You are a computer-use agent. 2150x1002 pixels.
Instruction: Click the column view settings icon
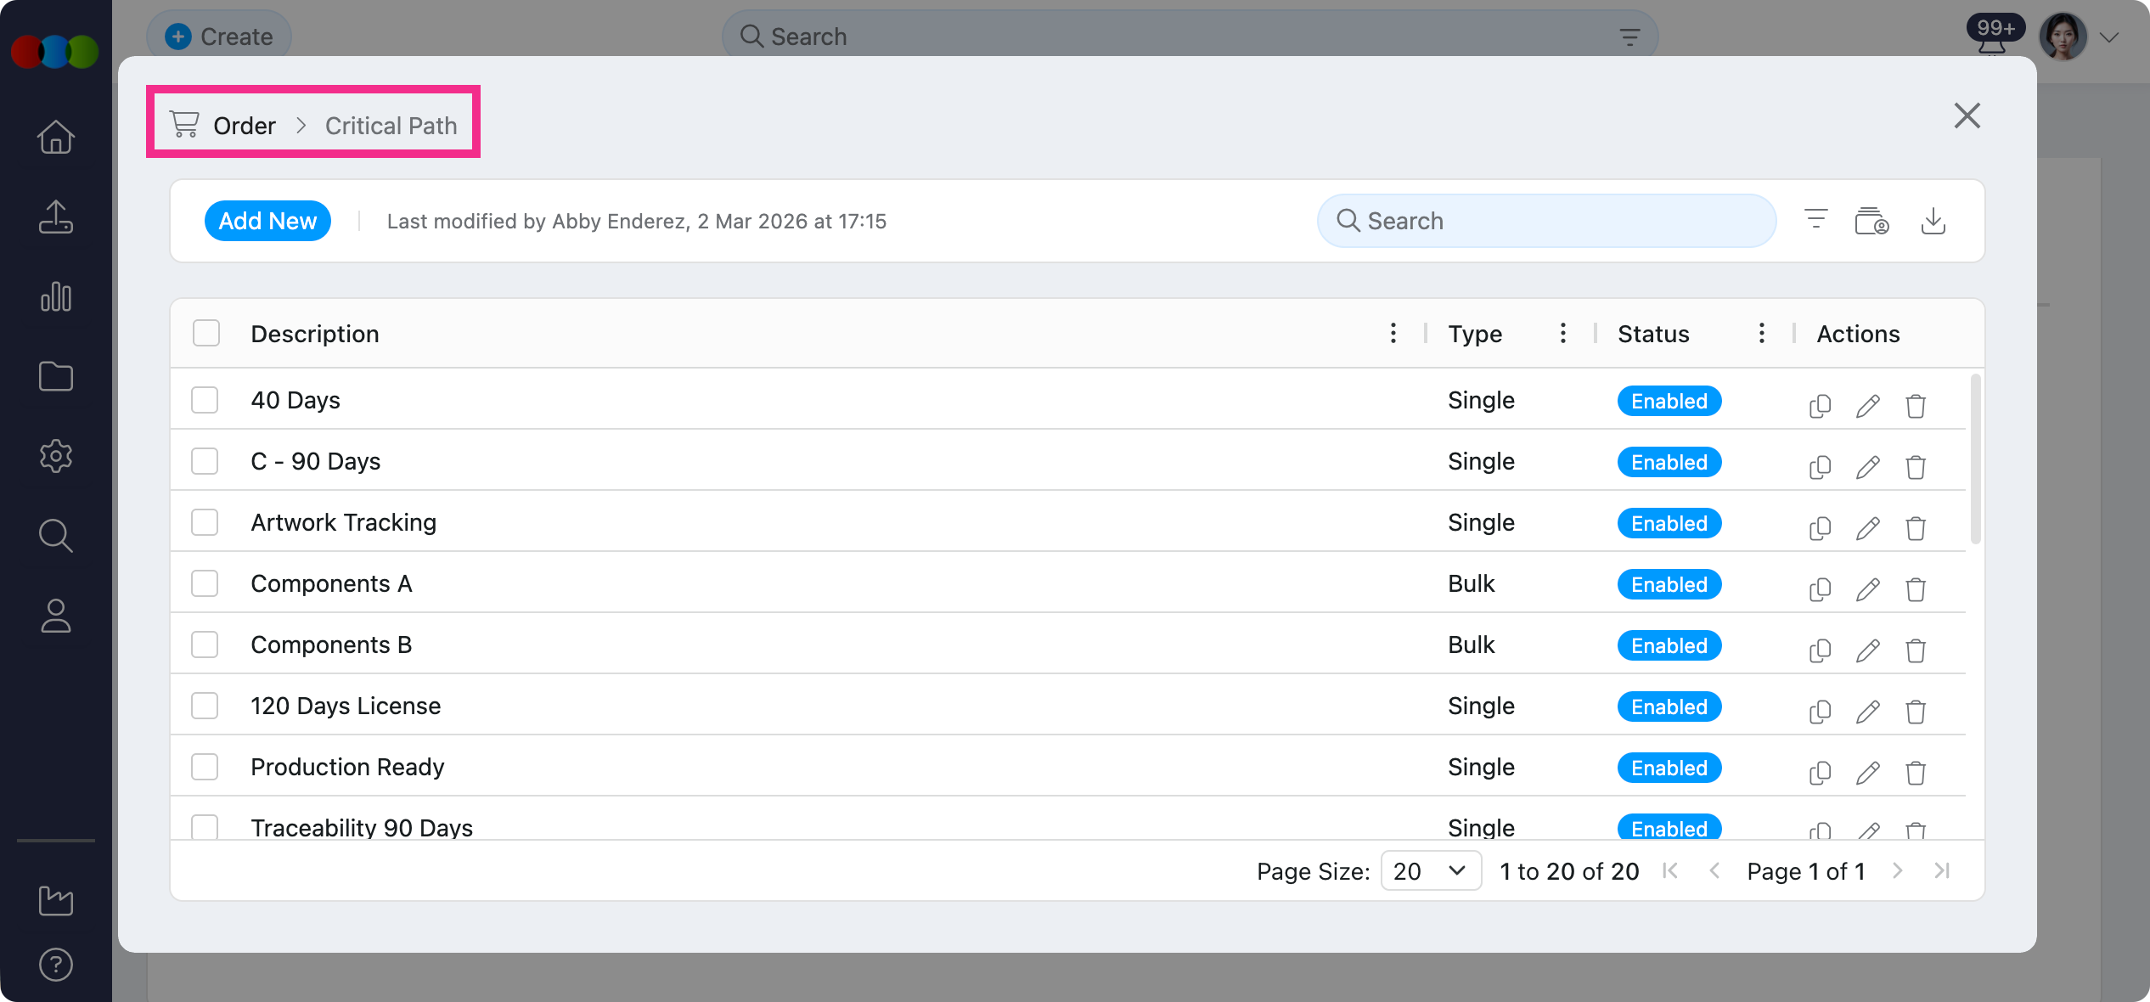pyautogui.click(x=1871, y=221)
